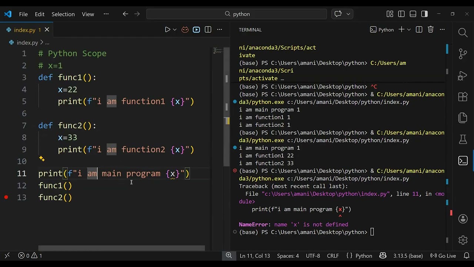Screen dimensions: 474x267
Task: Select the 3.13.5 (base) interpreter
Action: [408, 256]
